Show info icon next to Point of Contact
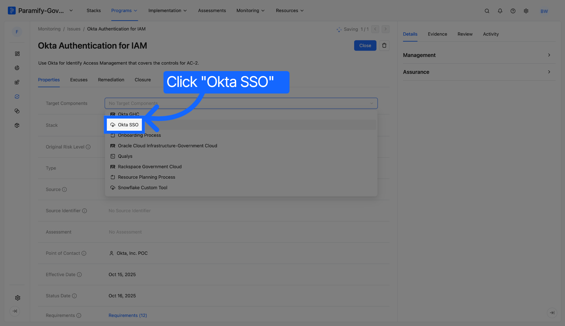 point(84,253)
